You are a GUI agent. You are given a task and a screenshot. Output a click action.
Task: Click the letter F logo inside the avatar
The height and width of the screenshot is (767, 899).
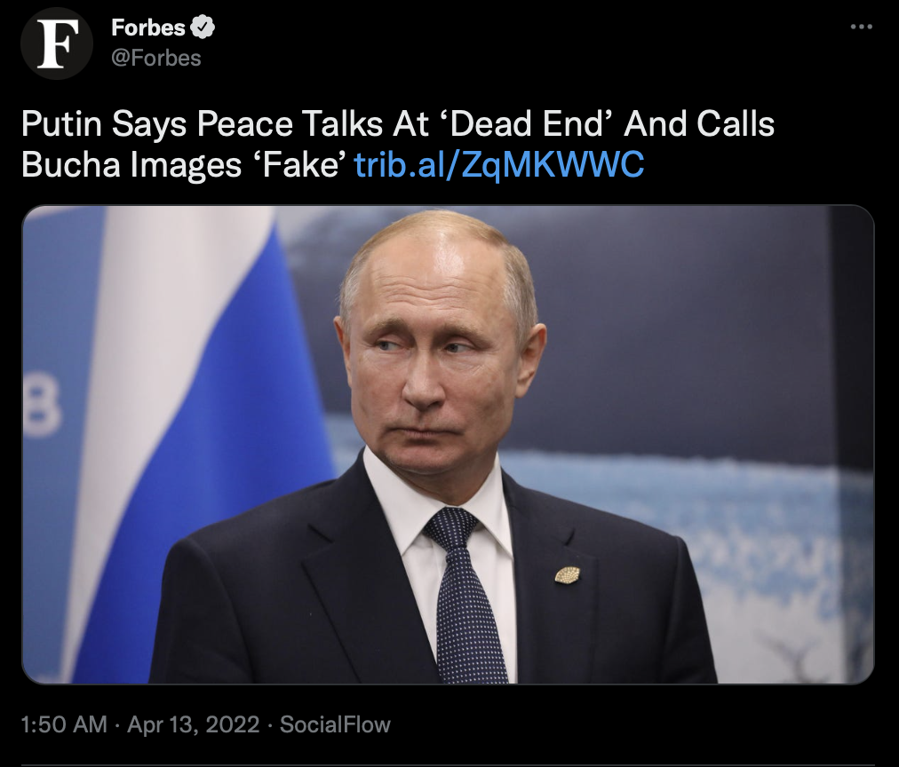pos(58,43)
